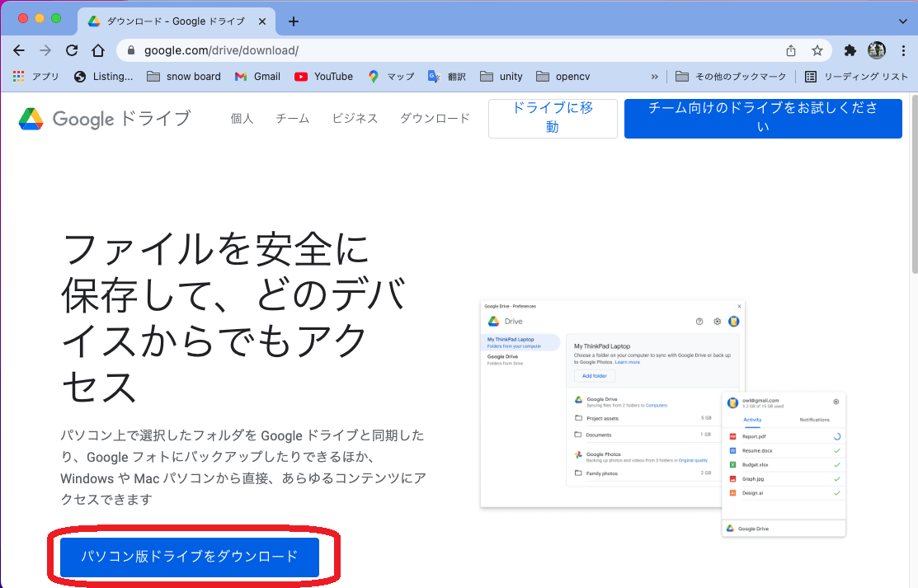Open the user profile avatar

click(x=876, y=50)
